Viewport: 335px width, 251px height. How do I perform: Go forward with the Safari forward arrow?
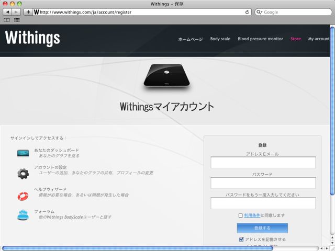coord(16,12)
